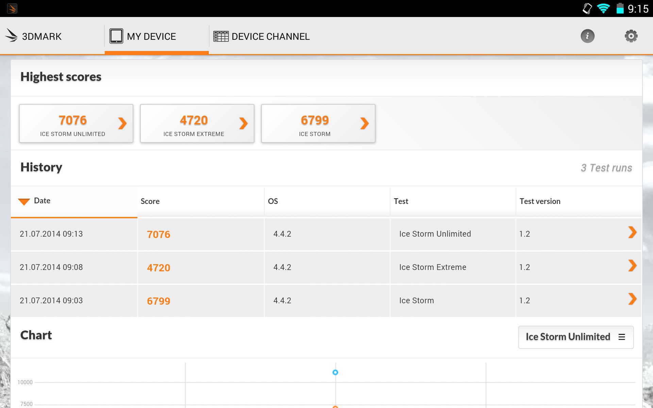
Task: Select the blue data point on the chart
Action: coord(335,372)
